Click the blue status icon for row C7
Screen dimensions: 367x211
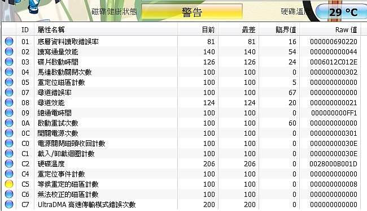9,205
